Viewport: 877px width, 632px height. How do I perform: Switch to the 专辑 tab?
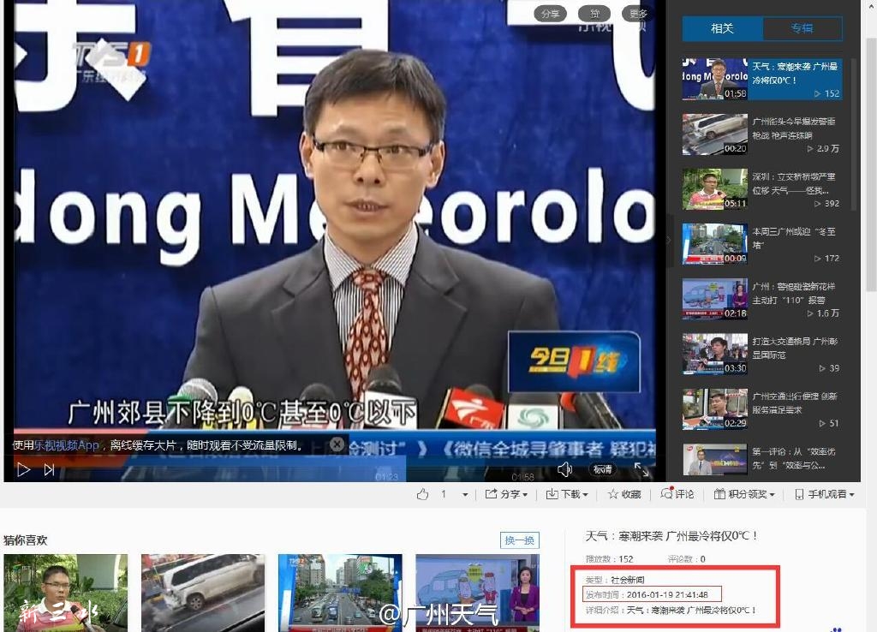(802, 28)
